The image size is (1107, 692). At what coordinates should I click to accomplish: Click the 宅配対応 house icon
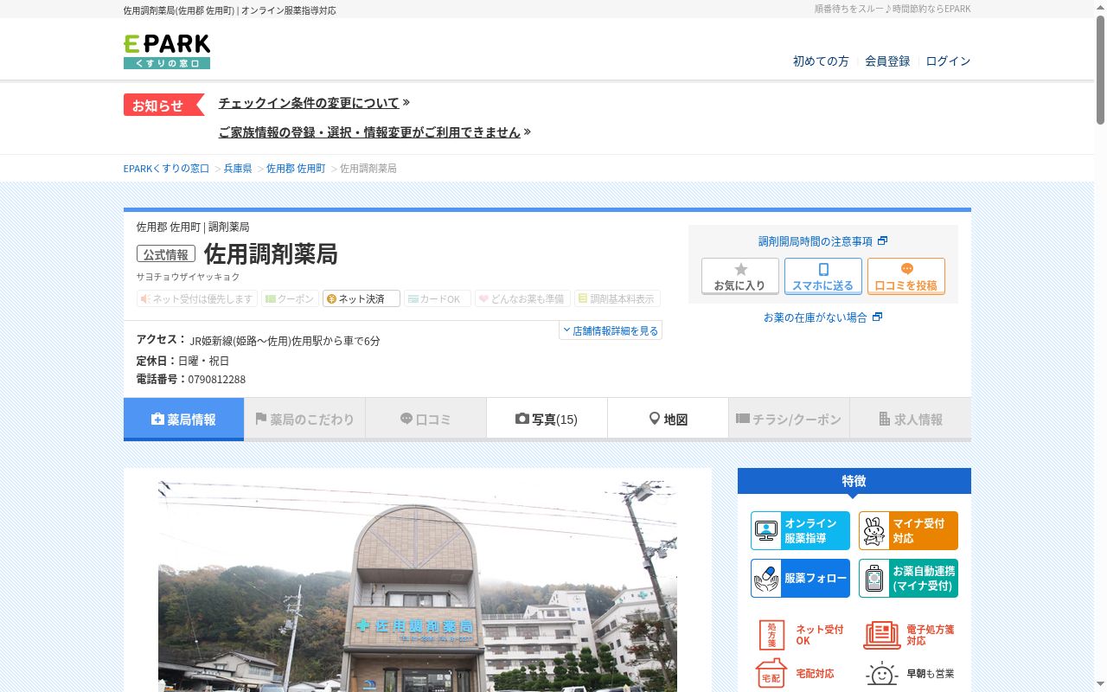tap(770, 674)
